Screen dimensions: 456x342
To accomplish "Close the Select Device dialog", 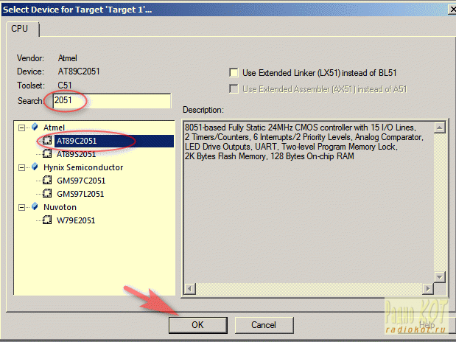I will pos(452,10).
